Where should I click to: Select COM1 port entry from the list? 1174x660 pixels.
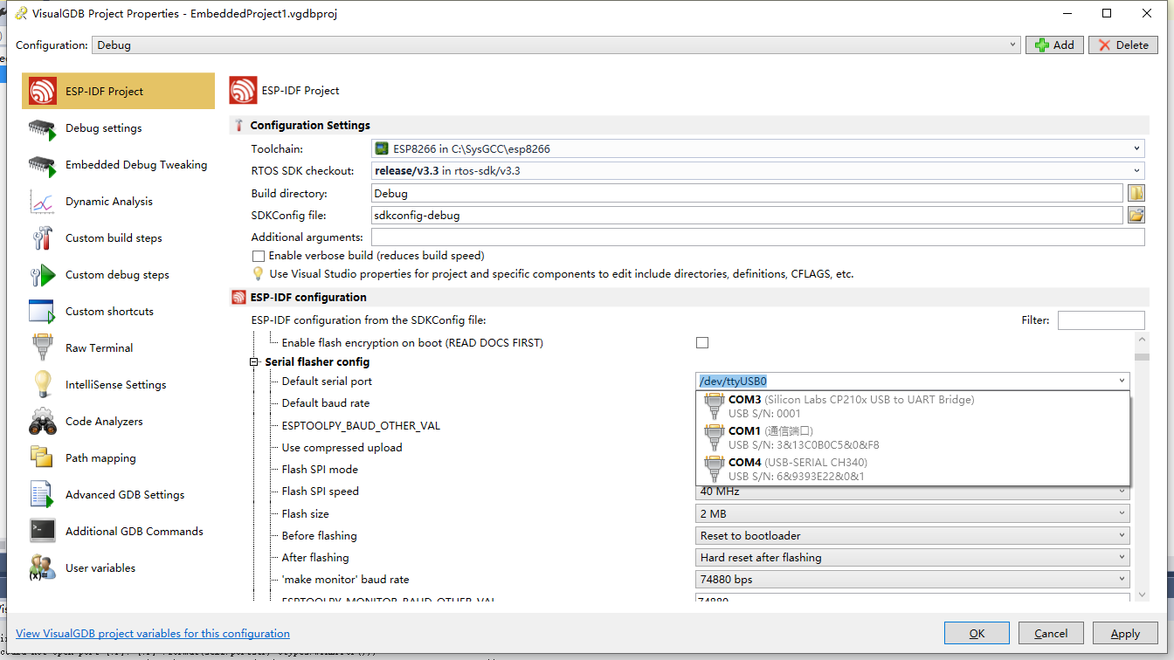(913, 438)
